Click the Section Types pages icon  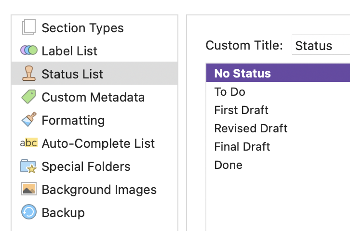point(29,27)
